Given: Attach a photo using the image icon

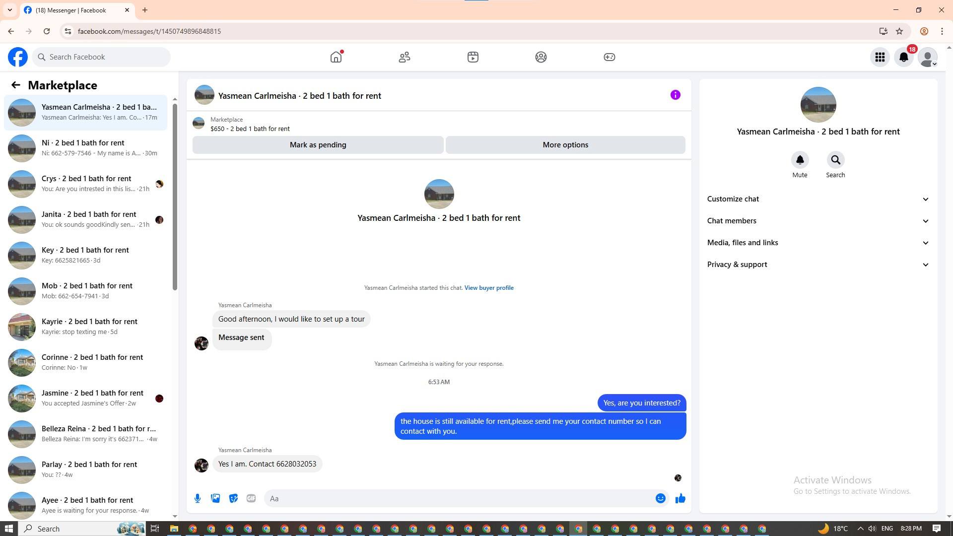Looking at the screenshot, I should point(215,498).
